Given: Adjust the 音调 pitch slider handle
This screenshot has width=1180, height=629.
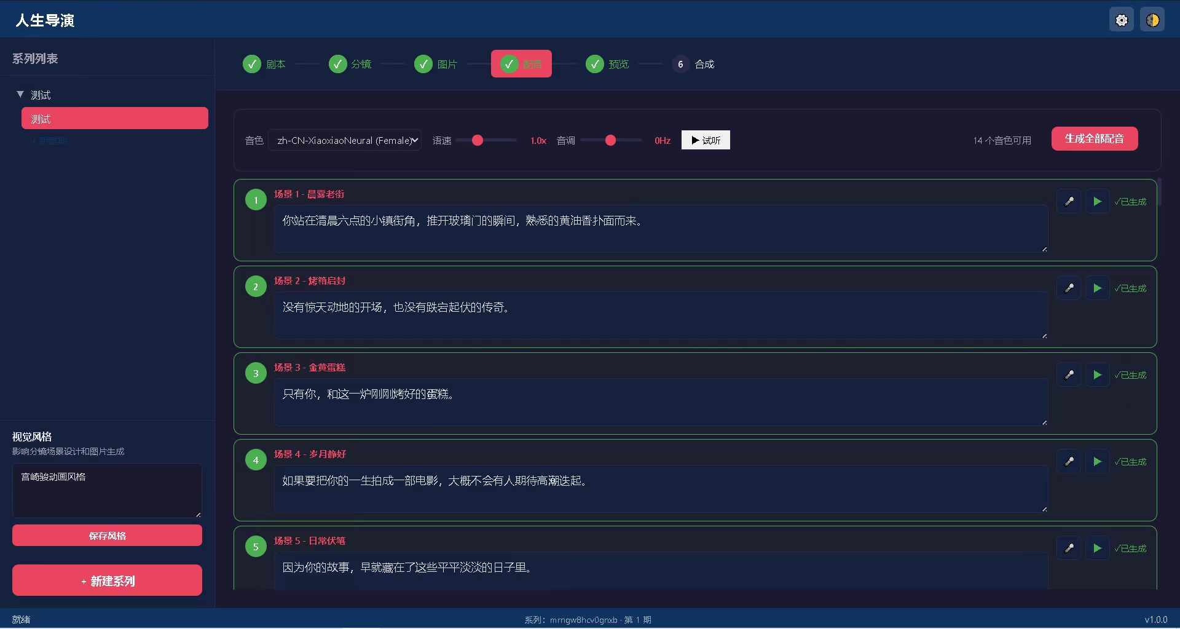Looking at the screenshot, I should [610, 140].
